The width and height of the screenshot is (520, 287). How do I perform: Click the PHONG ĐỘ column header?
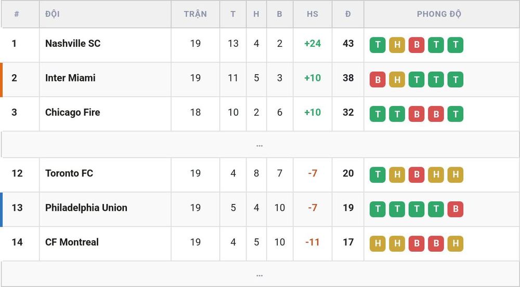pyautogui.click(x=439, y=14)
